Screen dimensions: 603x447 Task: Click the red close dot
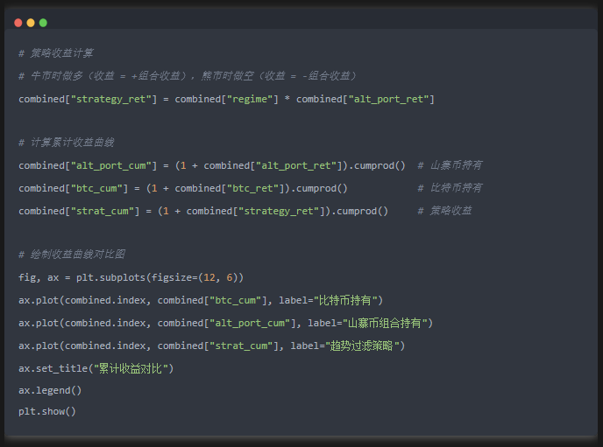pos(18,23)
